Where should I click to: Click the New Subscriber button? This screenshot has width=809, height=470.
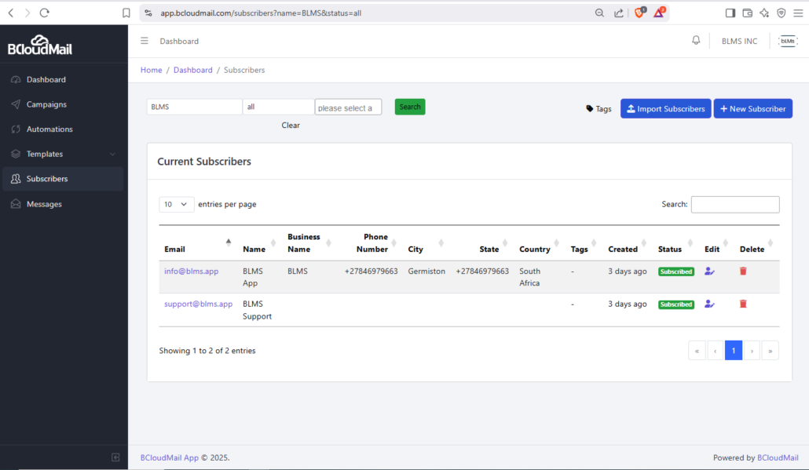coord(752,109)
